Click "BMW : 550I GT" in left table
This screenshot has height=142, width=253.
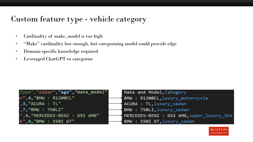tap(54, 121)
